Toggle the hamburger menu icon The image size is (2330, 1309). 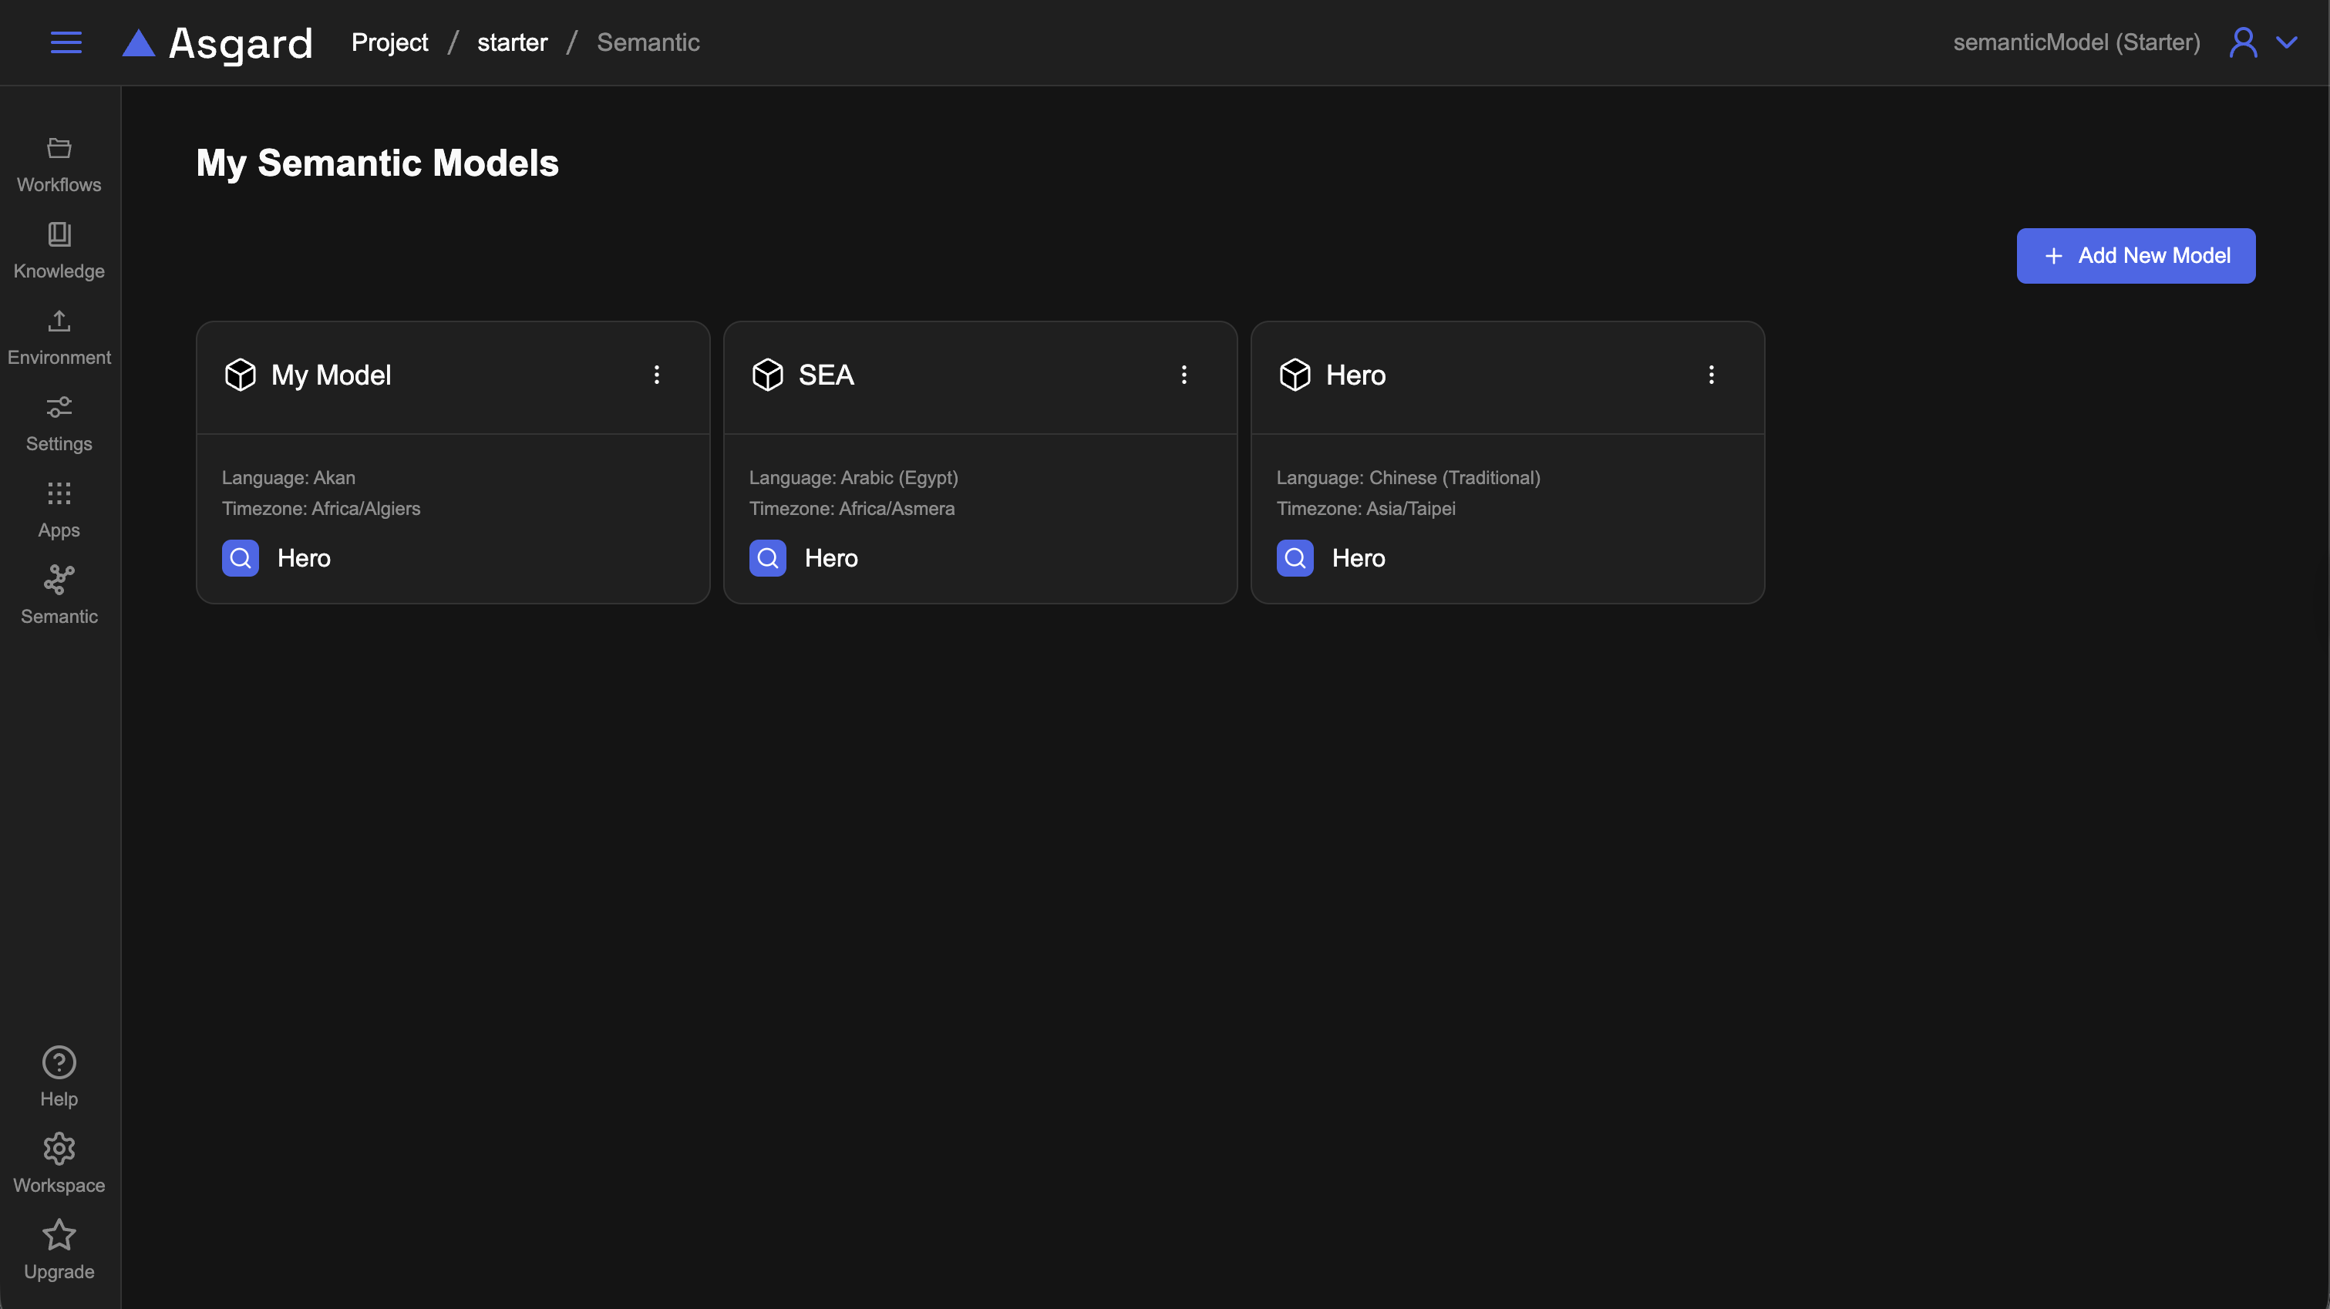pyautogui.click(x=66, y=42)
